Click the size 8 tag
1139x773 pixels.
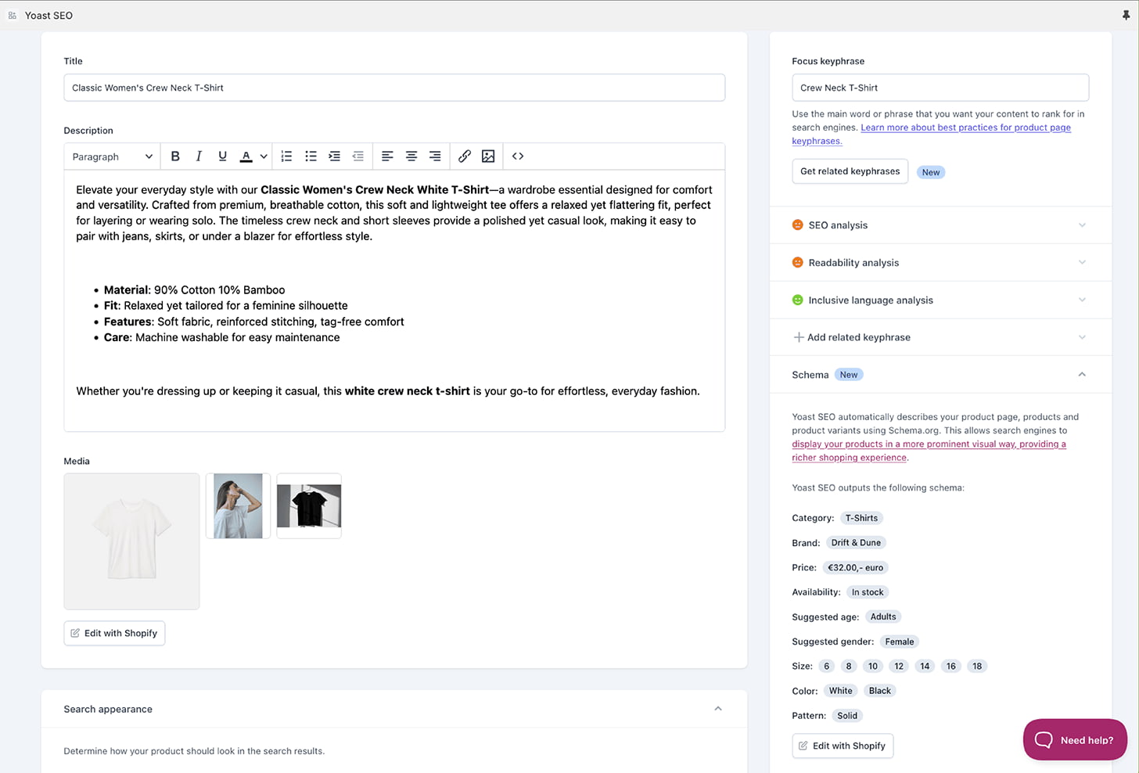(849, 667)
